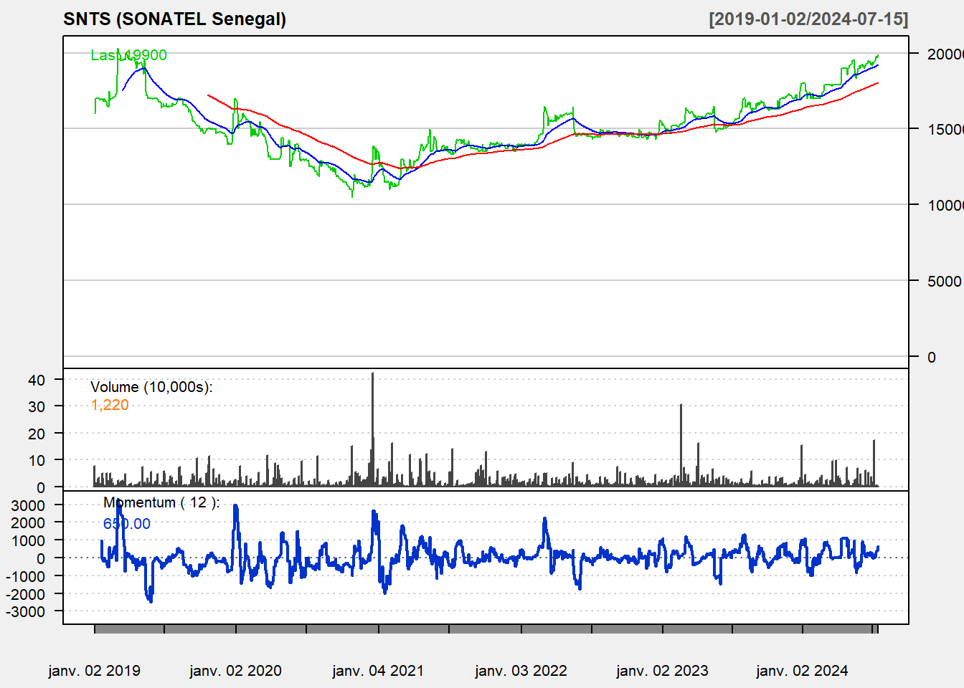Select the janv. 02 2020 date label
This screenshot has width=964, height=688.
pyautogui.click(x=235, y=671)
